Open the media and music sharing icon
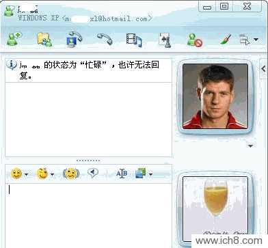The width and height of the screenshot is (268, 248). pos(134,40)
